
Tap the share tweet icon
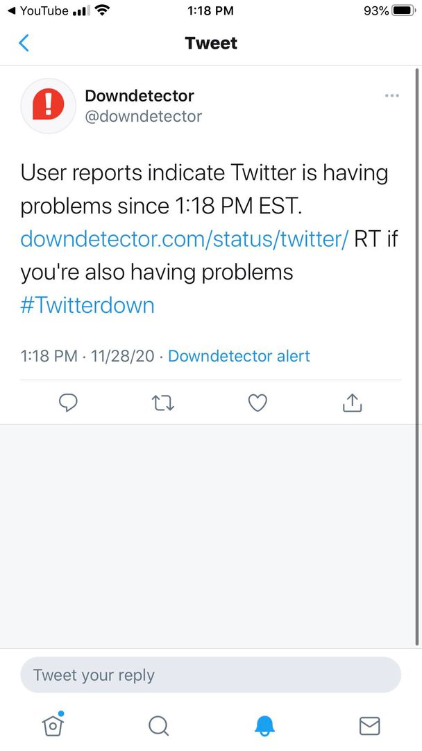coord(352,403)
